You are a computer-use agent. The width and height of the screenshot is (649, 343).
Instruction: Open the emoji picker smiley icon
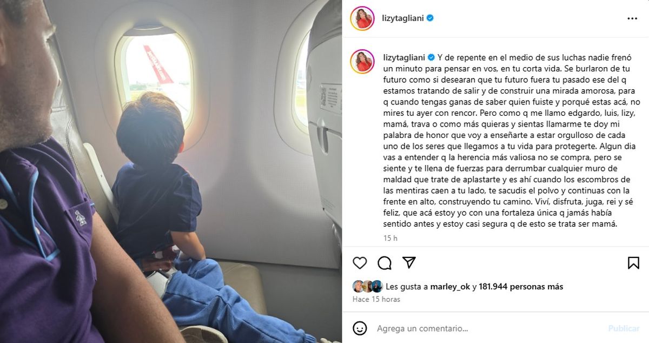[x=360, y=328]
